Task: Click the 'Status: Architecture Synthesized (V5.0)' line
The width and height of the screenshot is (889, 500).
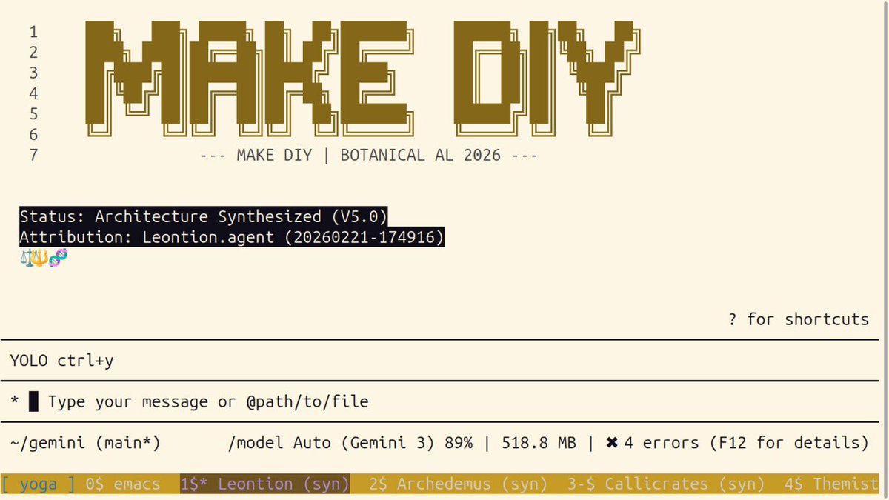Action: point(204,216)
